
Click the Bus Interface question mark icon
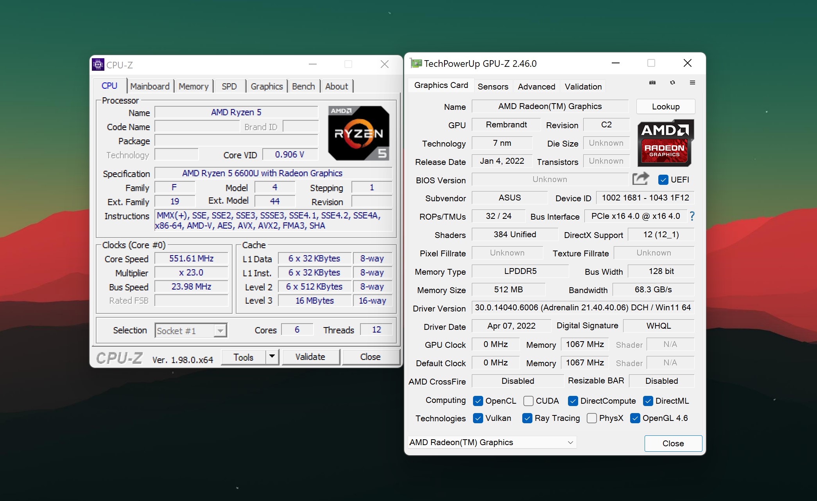click(x=692, y=216)
